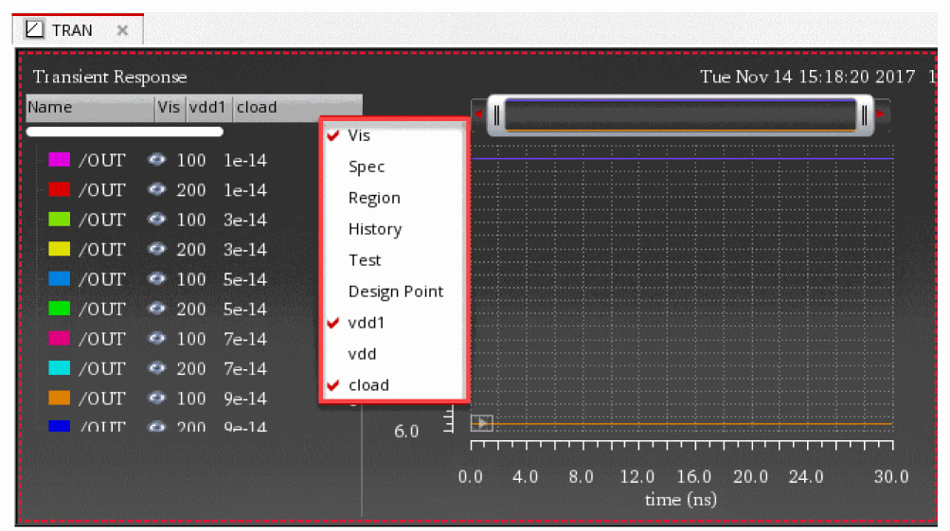The image size is (950, 531).
Task: Uncheck the Vis column option
Action: pos(359,135)
